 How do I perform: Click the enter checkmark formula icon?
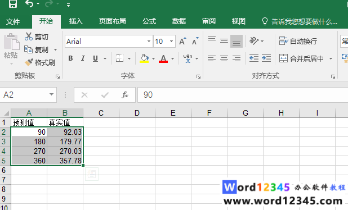pos(105,95)
